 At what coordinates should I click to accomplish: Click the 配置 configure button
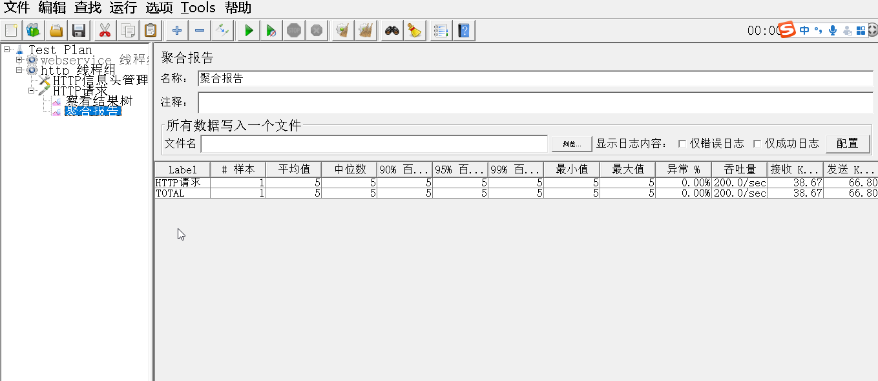848,143
